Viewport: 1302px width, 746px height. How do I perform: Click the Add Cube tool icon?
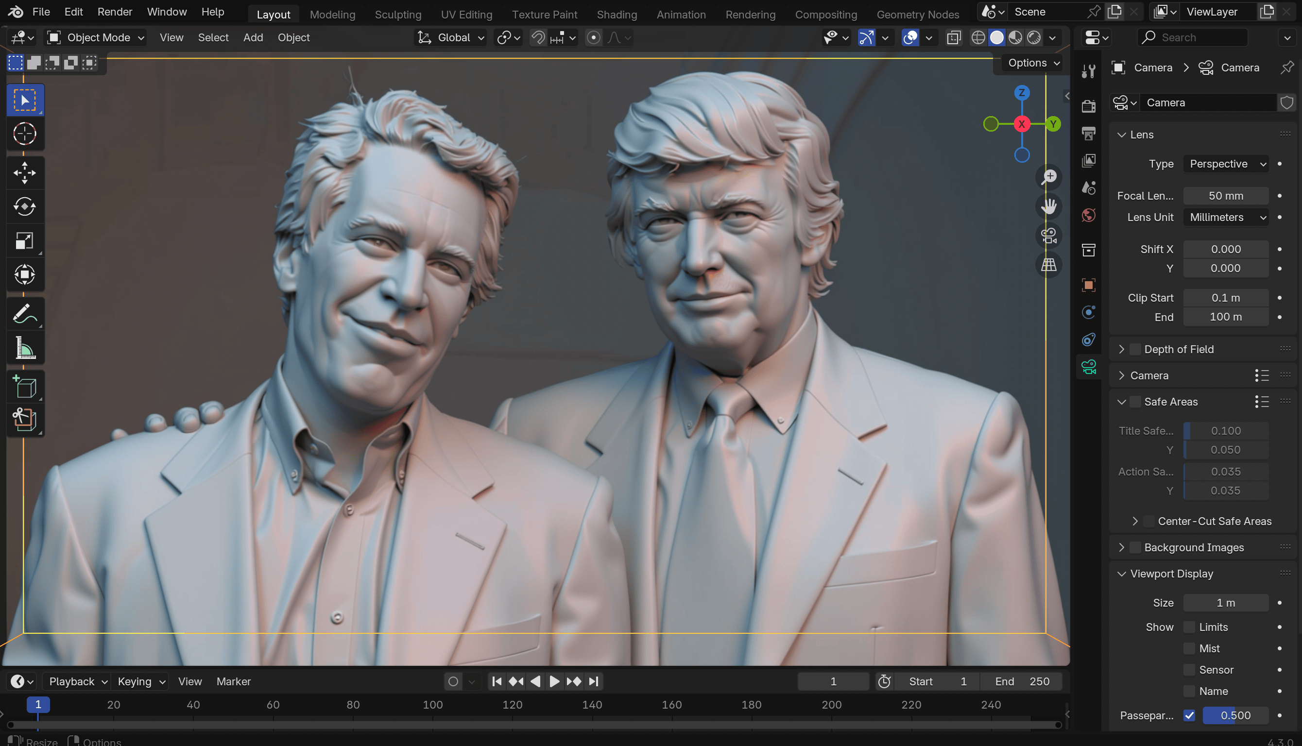pos(25,387)
